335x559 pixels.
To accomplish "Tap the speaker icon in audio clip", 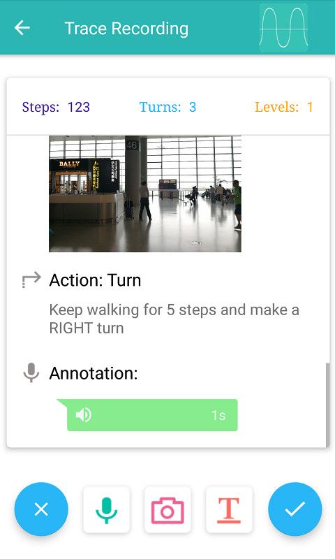I will point(84,415).
